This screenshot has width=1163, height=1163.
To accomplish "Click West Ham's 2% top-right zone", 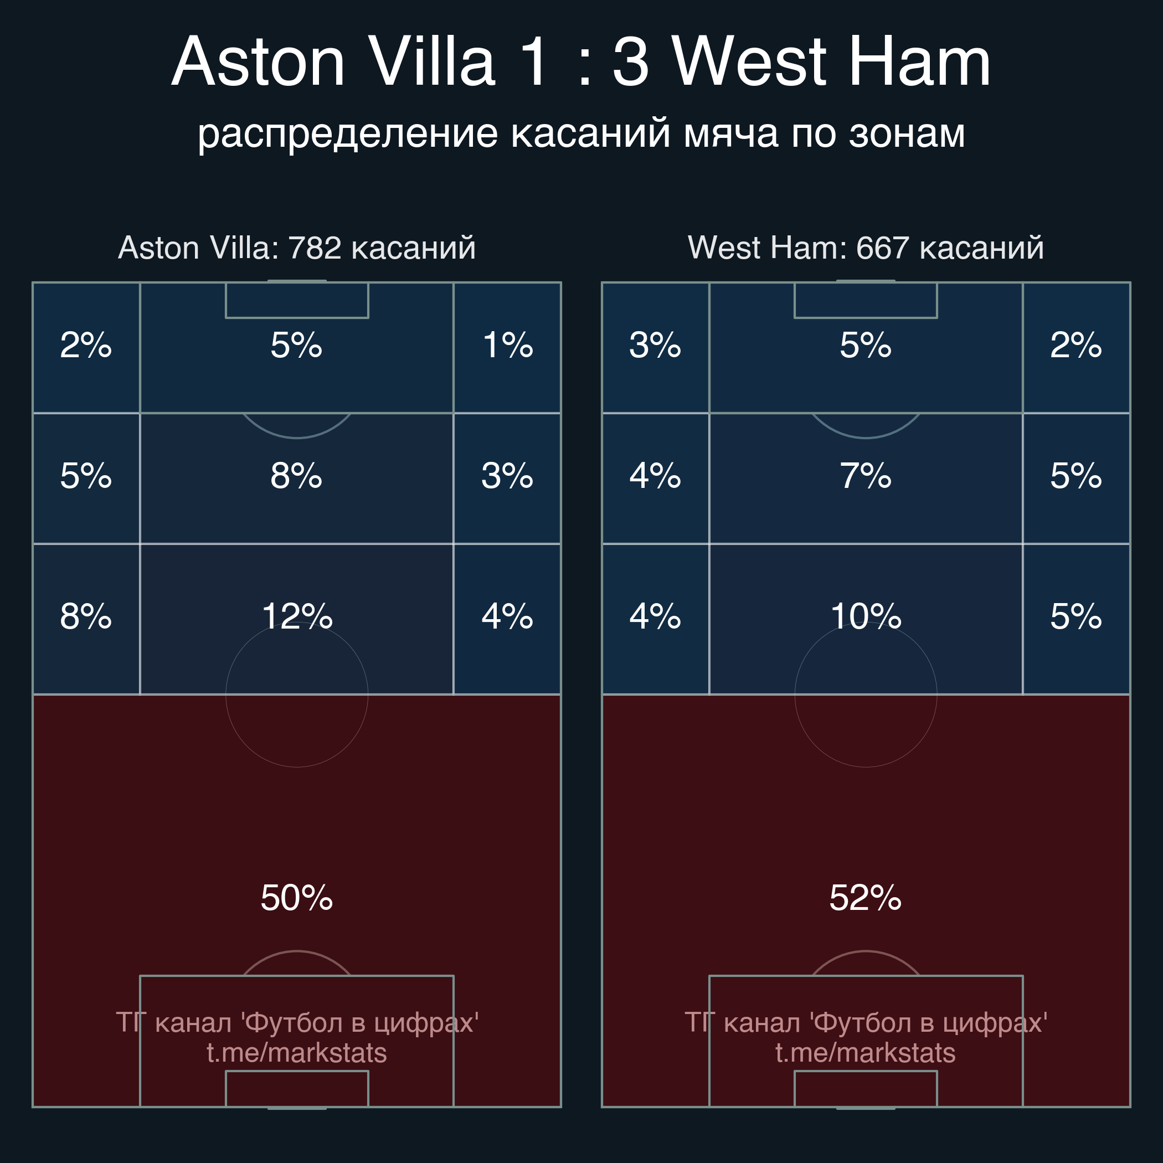I will pyautogui.click(x=1076, y=347).
